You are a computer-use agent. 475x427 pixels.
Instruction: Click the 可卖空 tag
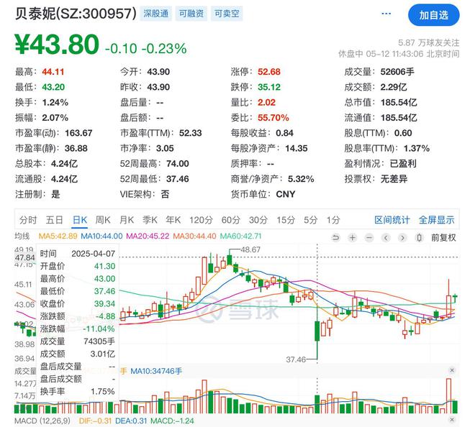click(x=227, y=14)
